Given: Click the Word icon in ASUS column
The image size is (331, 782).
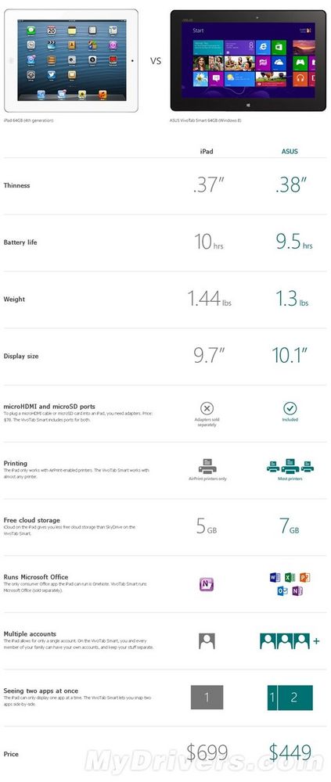Looking at the screenshot, I should (x=275, y=578).
